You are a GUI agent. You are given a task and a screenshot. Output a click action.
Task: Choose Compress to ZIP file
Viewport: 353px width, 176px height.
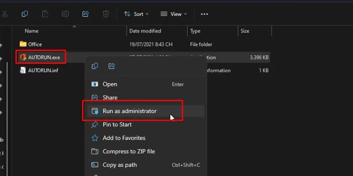pos(128,151)
